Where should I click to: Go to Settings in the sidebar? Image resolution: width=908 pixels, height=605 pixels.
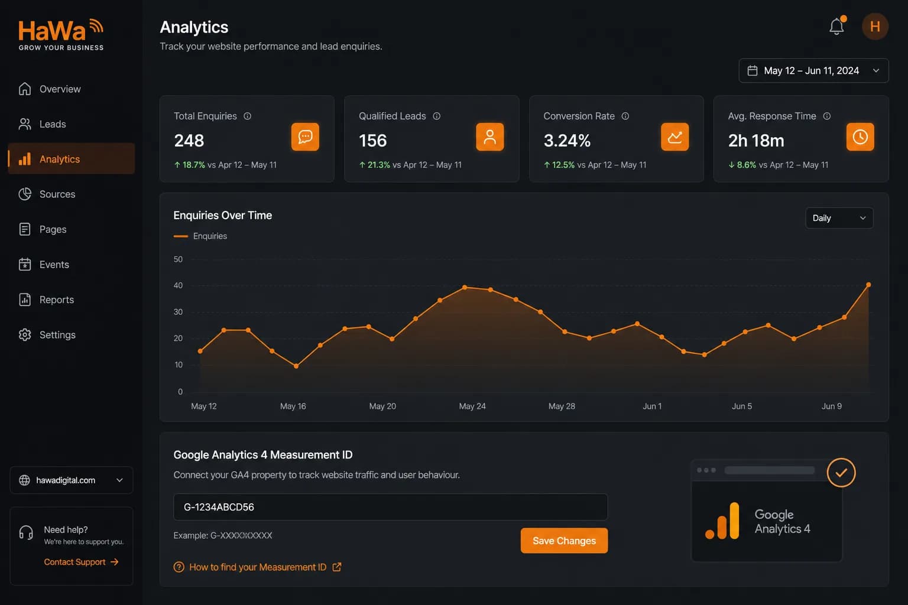[72, 334]
